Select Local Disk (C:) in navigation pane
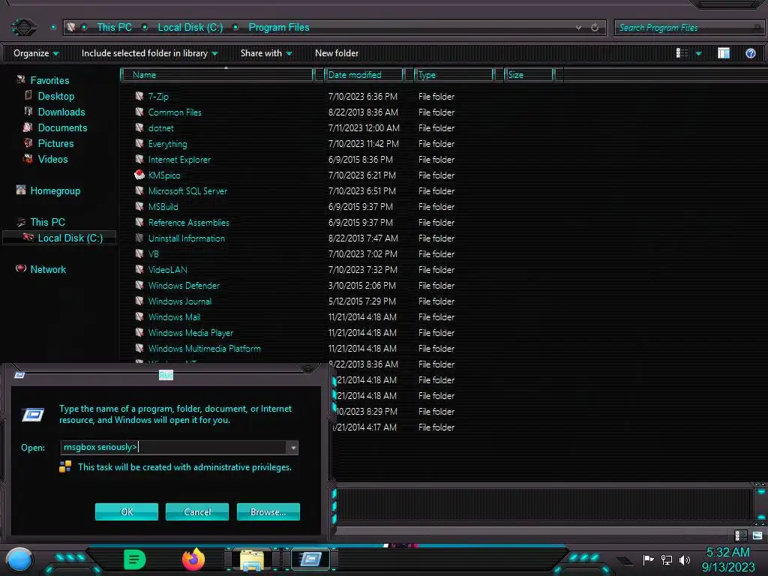Image resolution: width=768 pixels, height=576 pixels. tap(70, 238)
